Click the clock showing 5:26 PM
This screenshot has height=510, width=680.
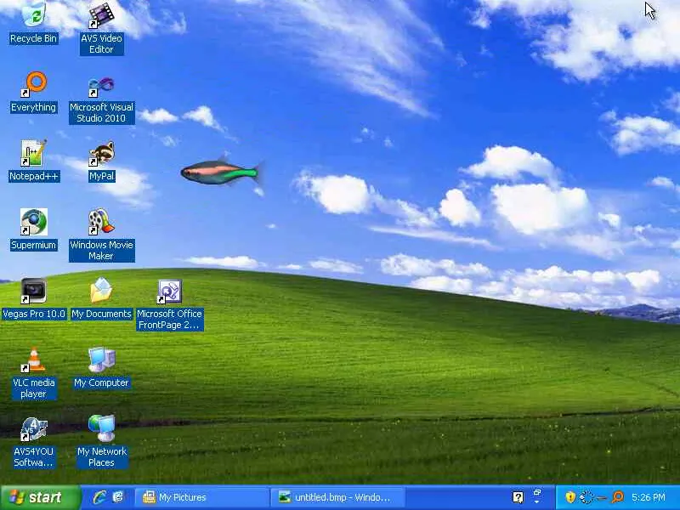648,497
